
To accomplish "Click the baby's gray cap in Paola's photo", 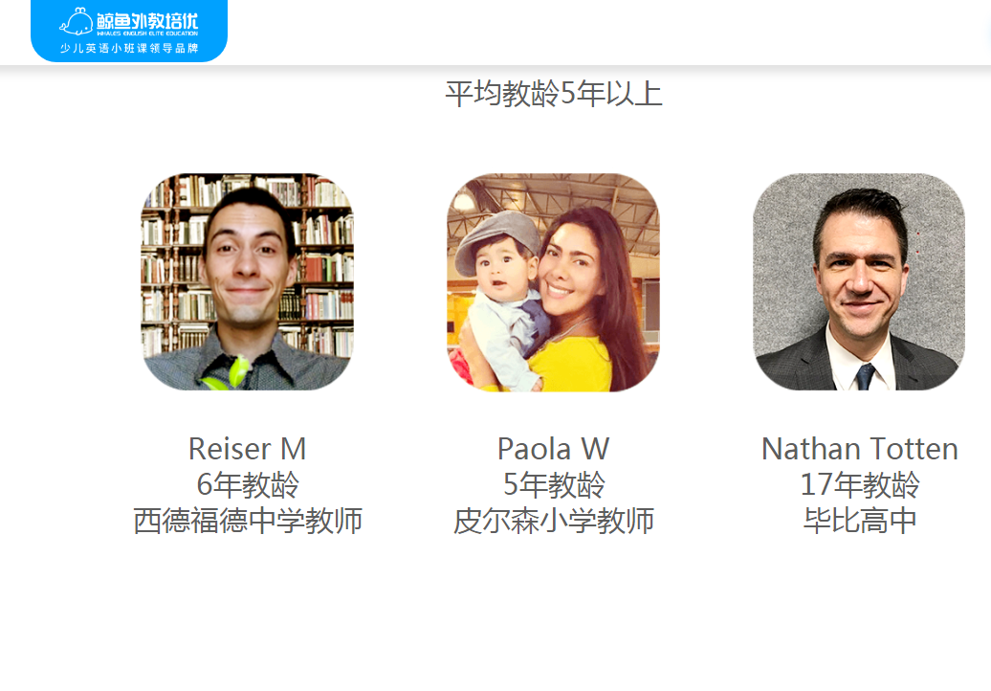I will 497,239.
